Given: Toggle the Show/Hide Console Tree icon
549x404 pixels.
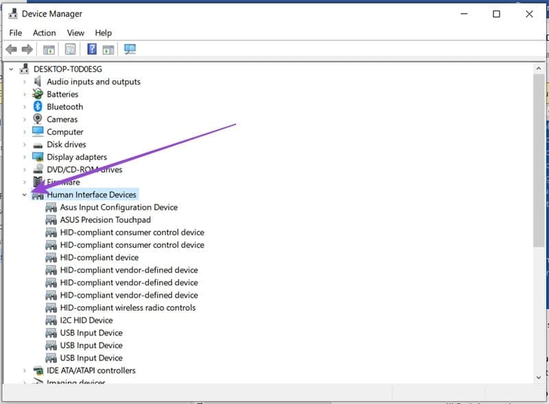Looking at the screenshot, I should tap(48, 49).
